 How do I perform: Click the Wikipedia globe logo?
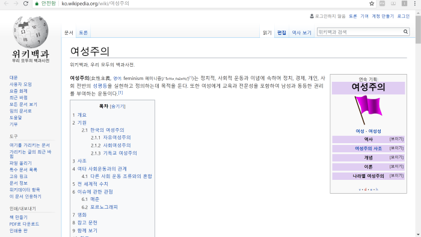point(31,32)
